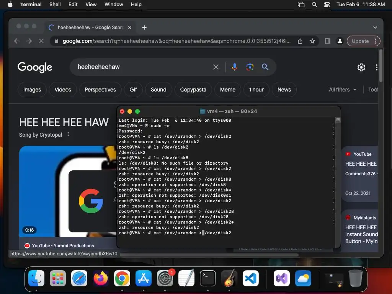The width and height of the screenshot is (392, 294).
Task: Select the Perspectives filter chip
Action: [x=100, y=90]
